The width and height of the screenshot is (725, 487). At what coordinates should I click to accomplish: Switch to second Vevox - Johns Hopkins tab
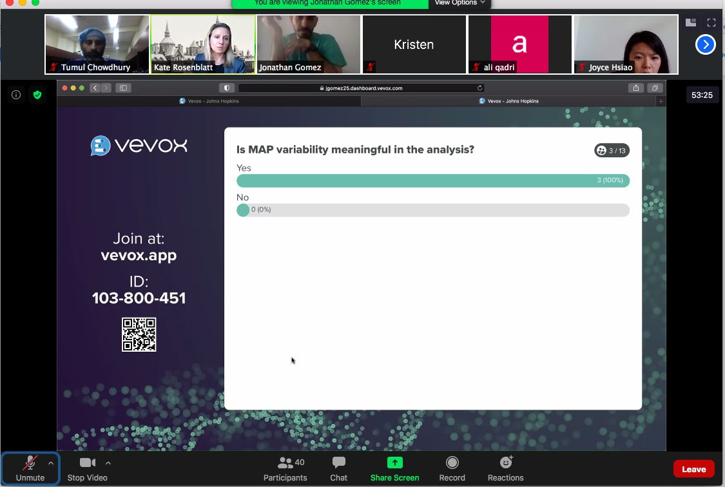(x=508, y=100)
